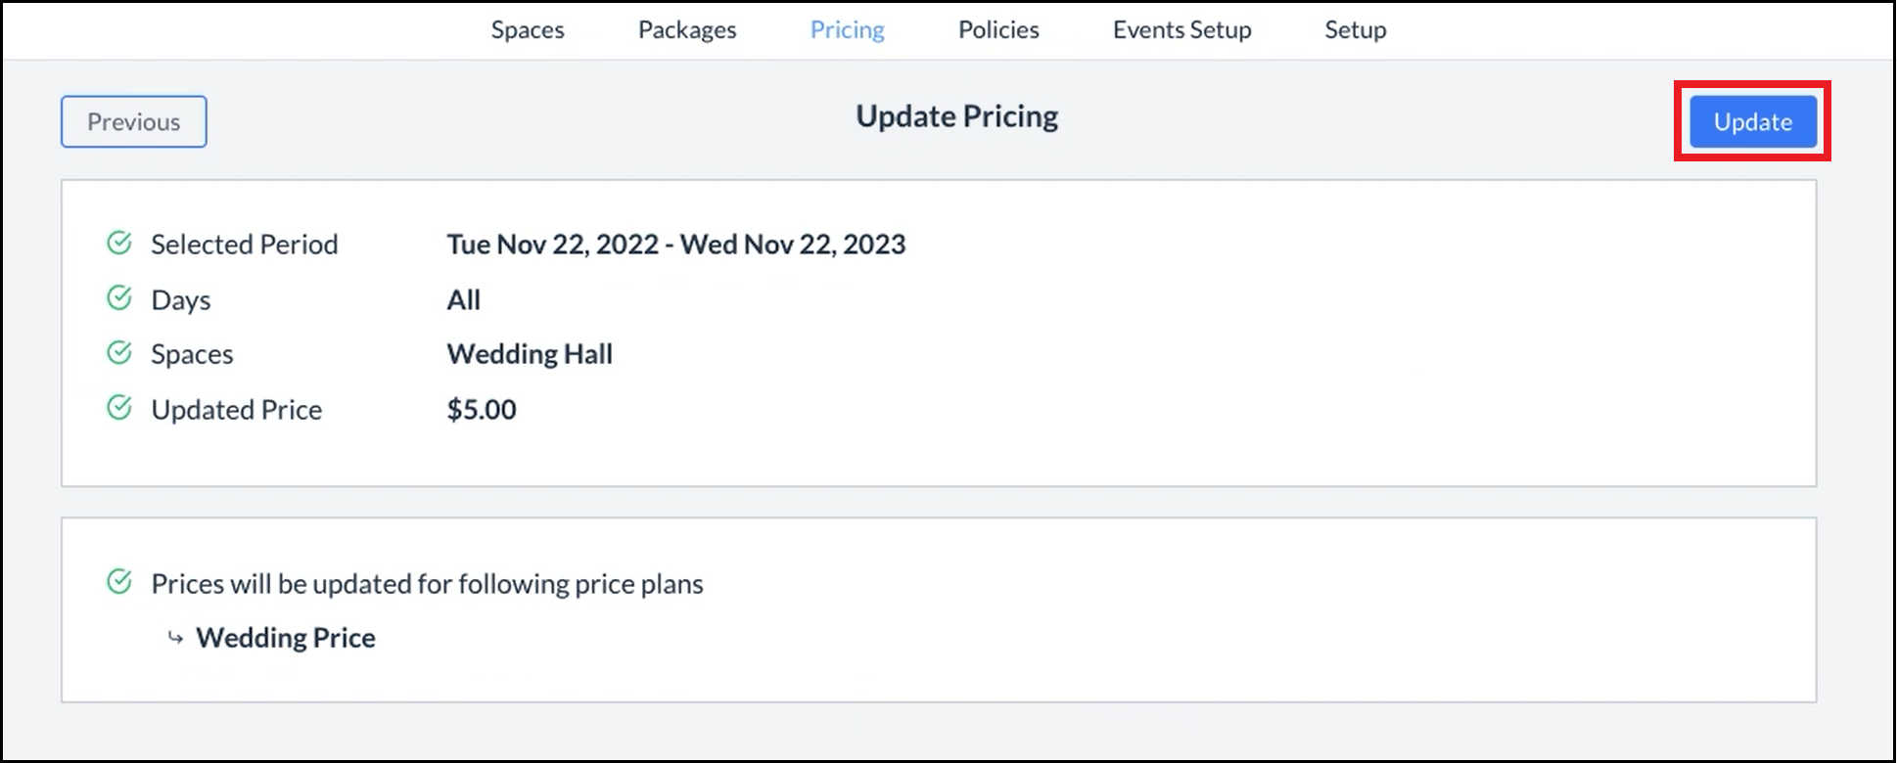Click the check icon next to Days

tap(119, 297)
